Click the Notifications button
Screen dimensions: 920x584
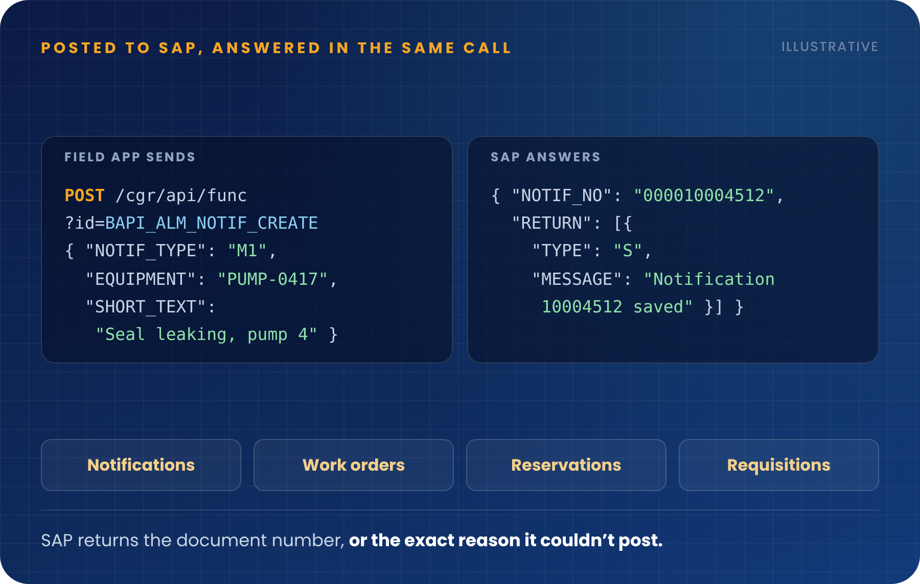[x=141, y=465]
